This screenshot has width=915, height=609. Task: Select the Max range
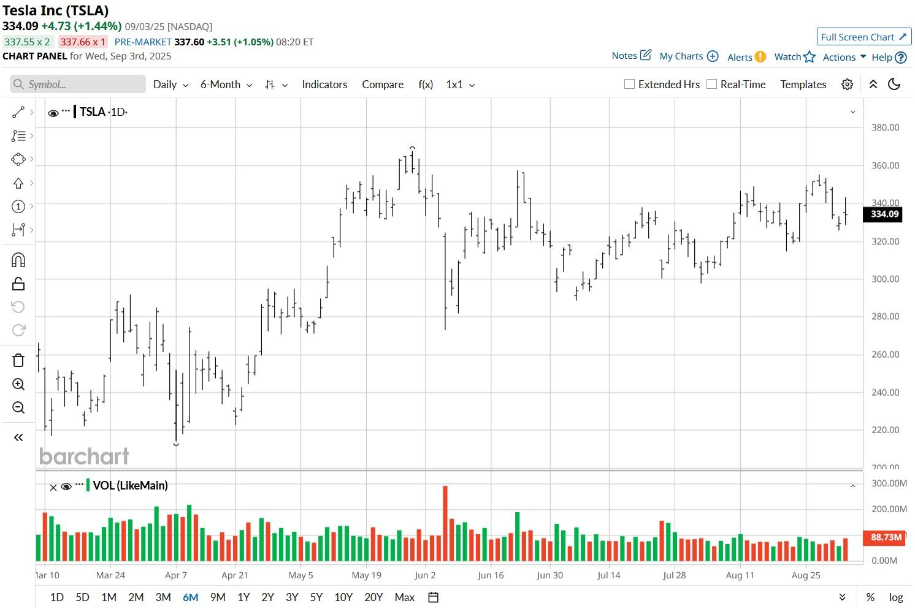click(405, 597)
